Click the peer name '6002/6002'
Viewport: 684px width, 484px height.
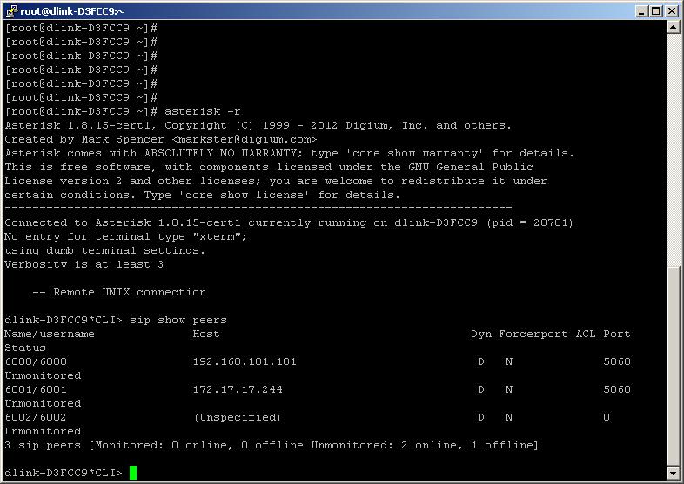[36, 417]
